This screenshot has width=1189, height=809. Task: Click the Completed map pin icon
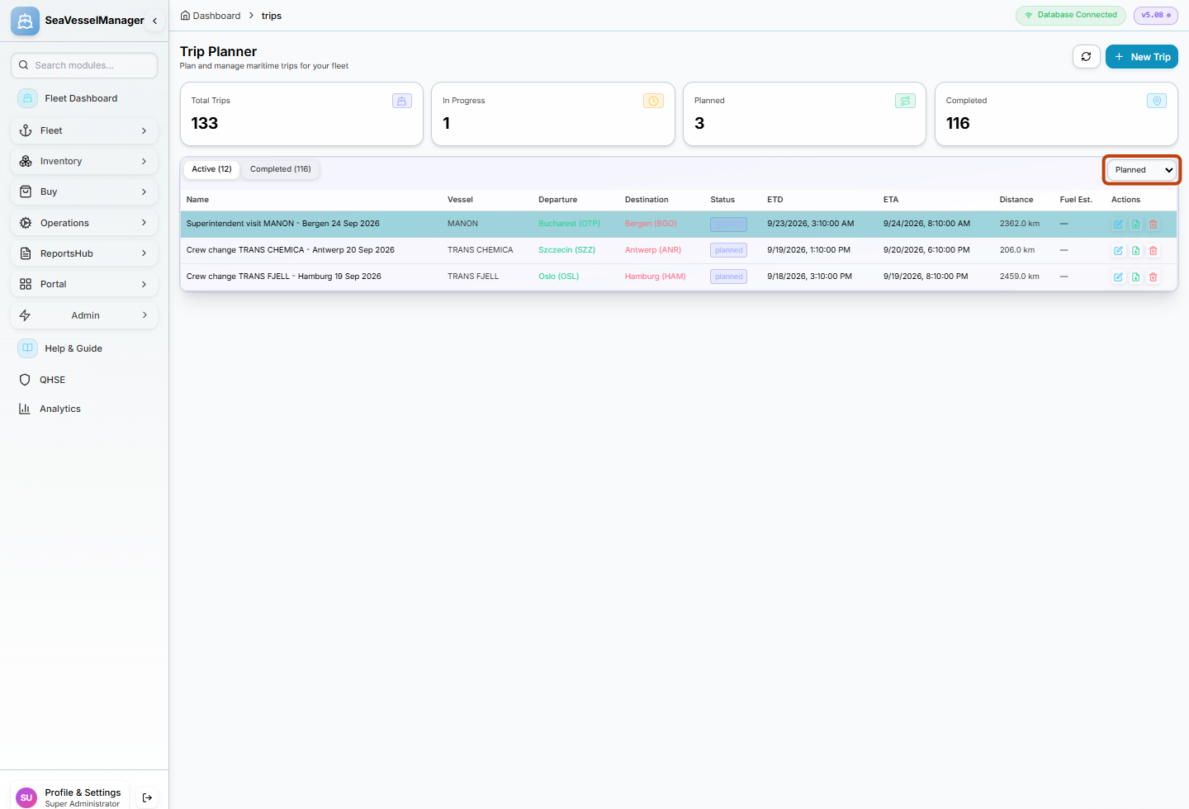click(x=1157, y=101)
